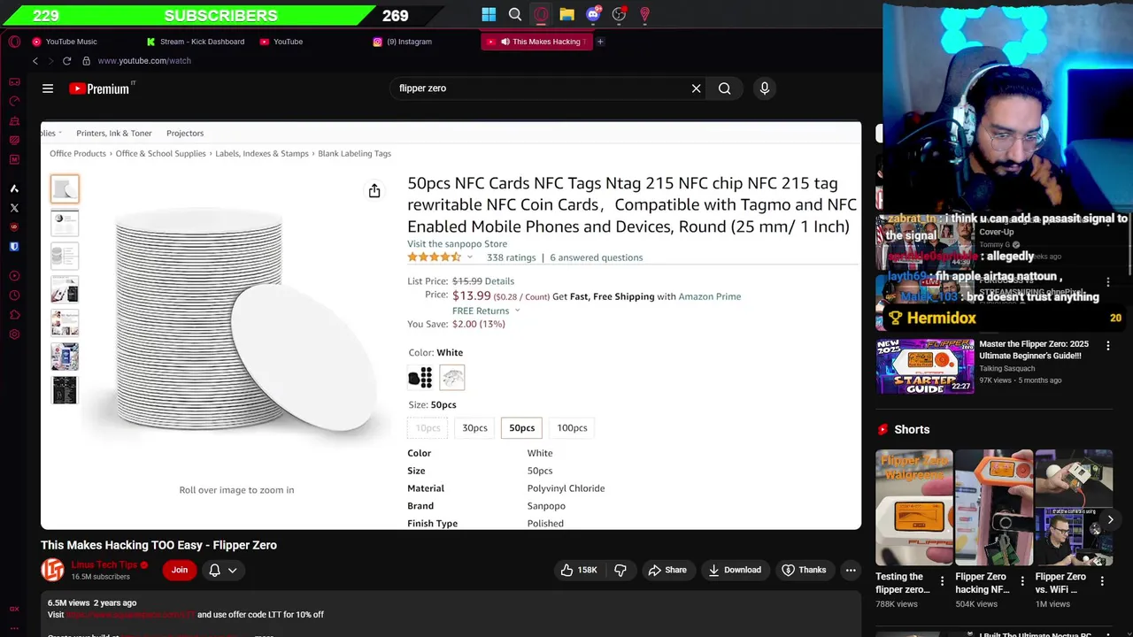This screenshot has width=1133, height=637.
Task: Click the red Join button
Action: 180,570
